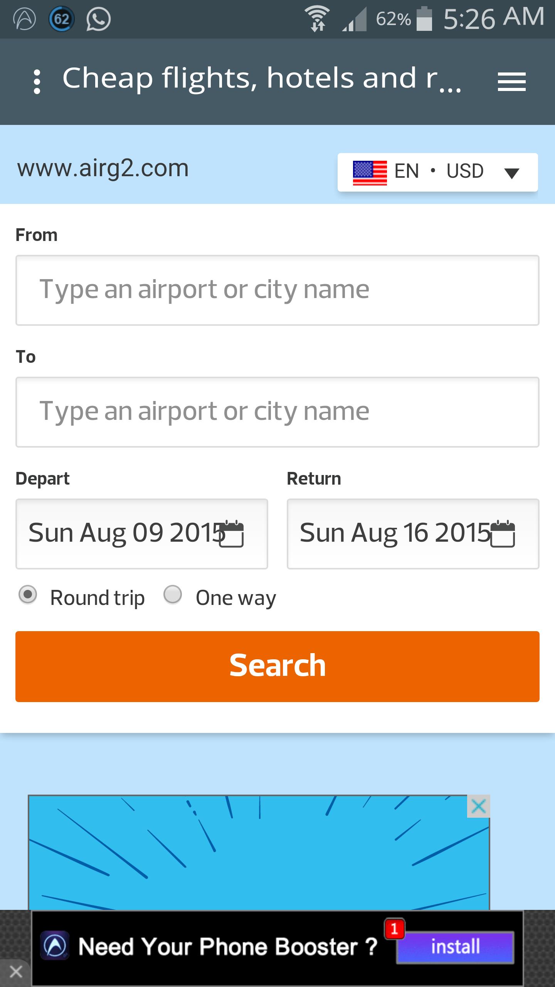555x987 pixels.
Task: Select the Round trip radio button
Action: pos(28,594)
